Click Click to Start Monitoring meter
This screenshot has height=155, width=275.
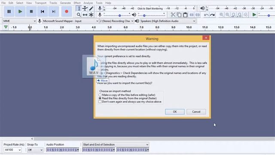150,9
